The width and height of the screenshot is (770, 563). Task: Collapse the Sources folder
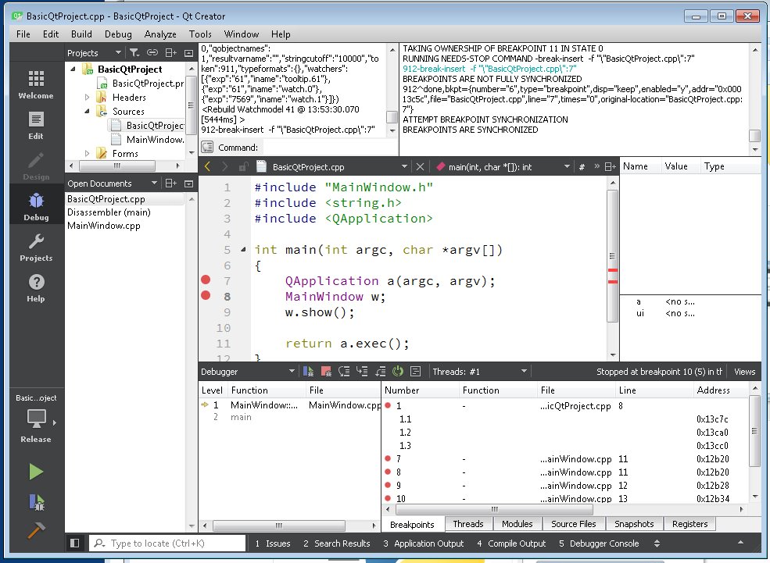(88, 112)
